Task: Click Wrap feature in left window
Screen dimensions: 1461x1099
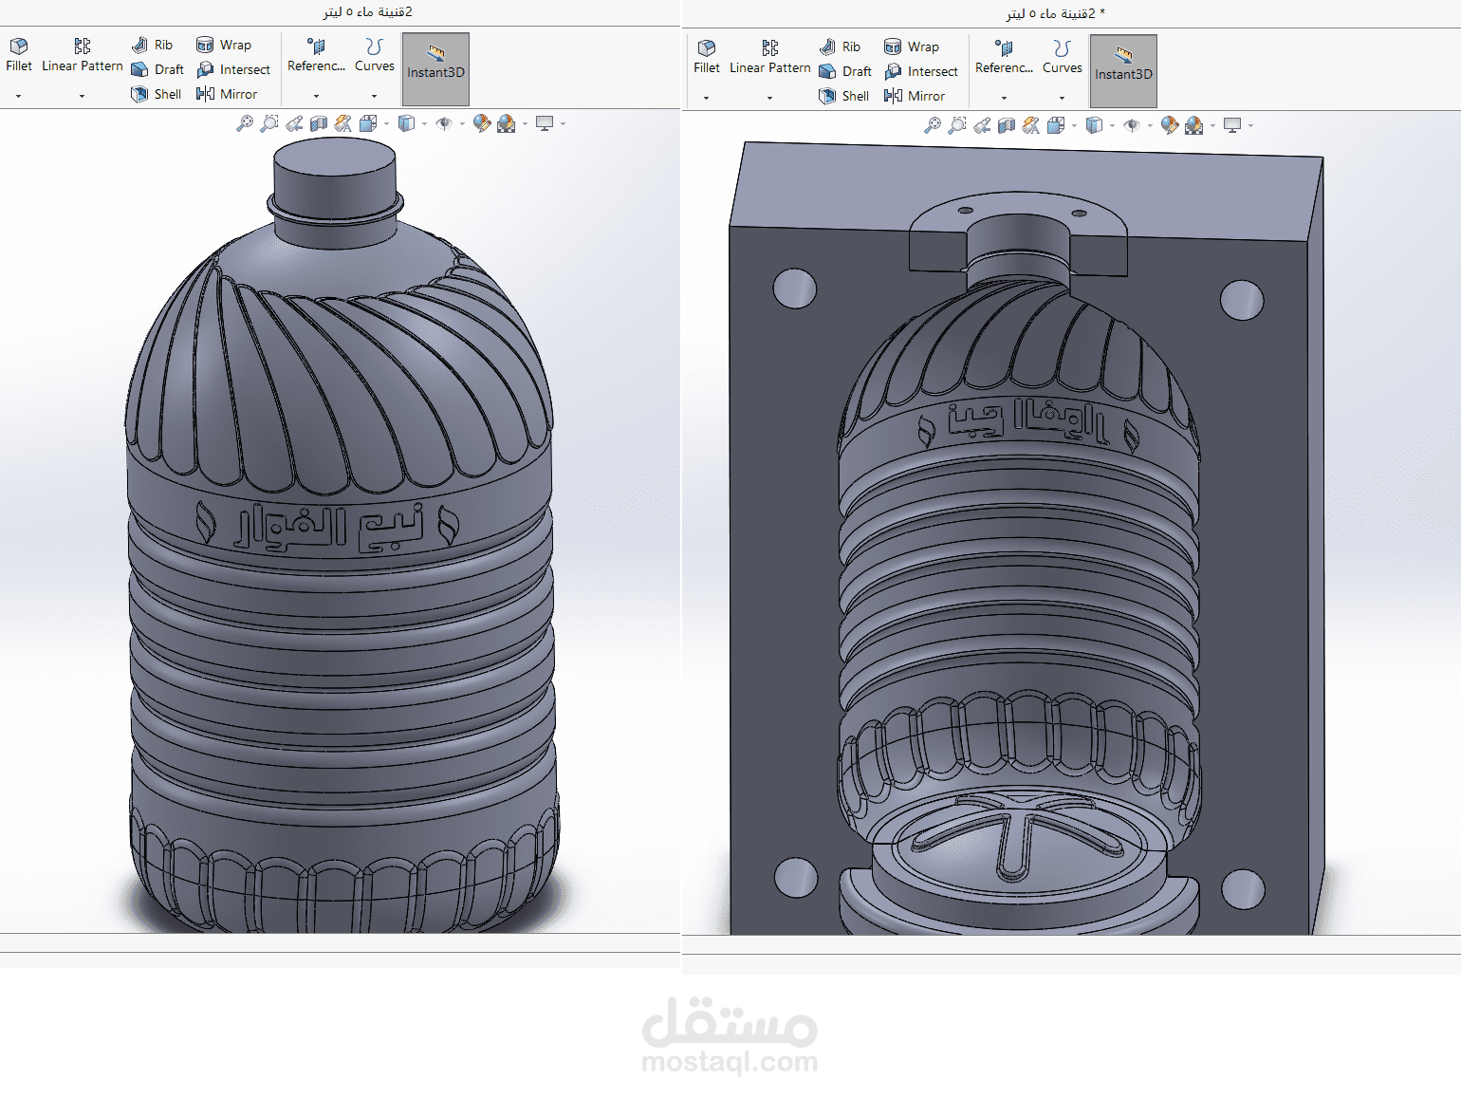Action: (x=224, y=45)
